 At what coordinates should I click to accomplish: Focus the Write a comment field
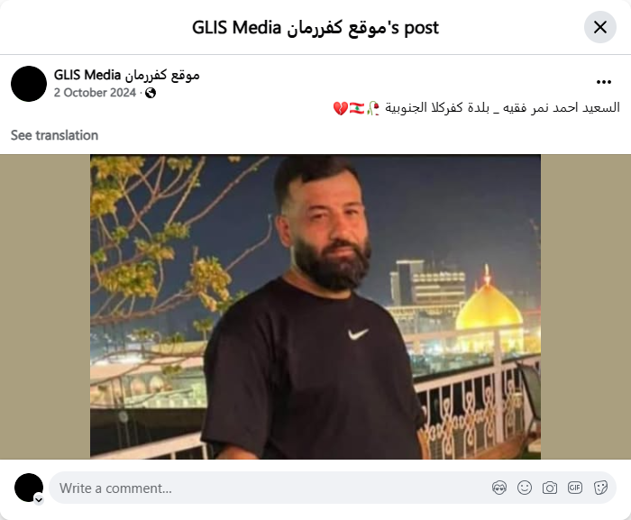[270, 488]
